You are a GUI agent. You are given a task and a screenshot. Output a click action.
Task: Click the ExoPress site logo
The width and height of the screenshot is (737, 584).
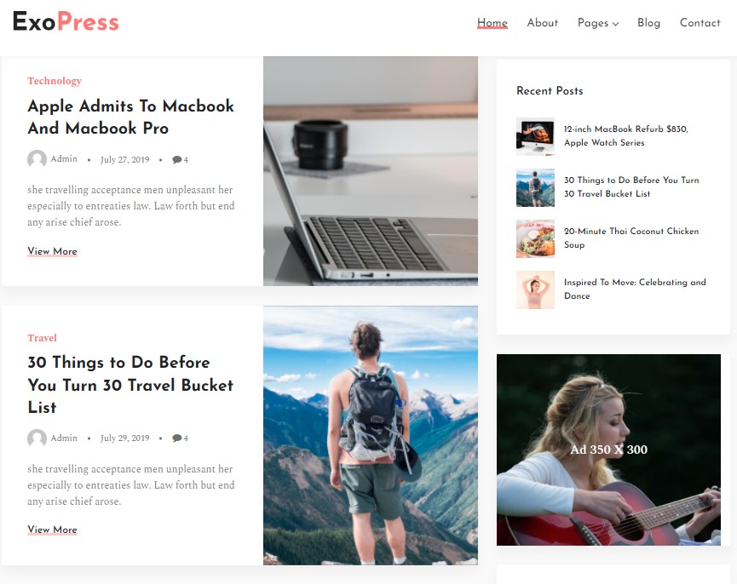[x=66, y=21]
